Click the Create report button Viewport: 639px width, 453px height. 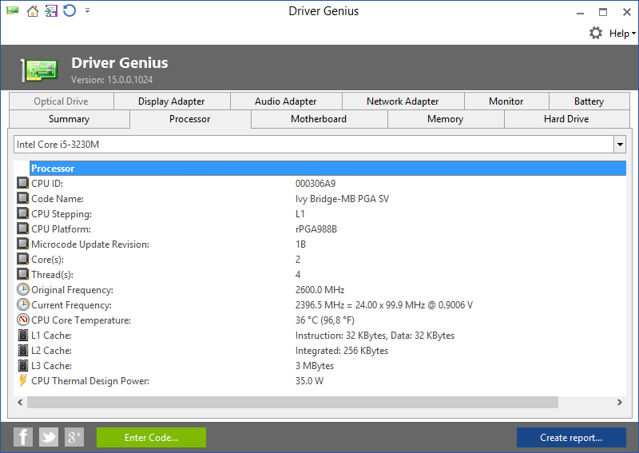tap(571, 438)
